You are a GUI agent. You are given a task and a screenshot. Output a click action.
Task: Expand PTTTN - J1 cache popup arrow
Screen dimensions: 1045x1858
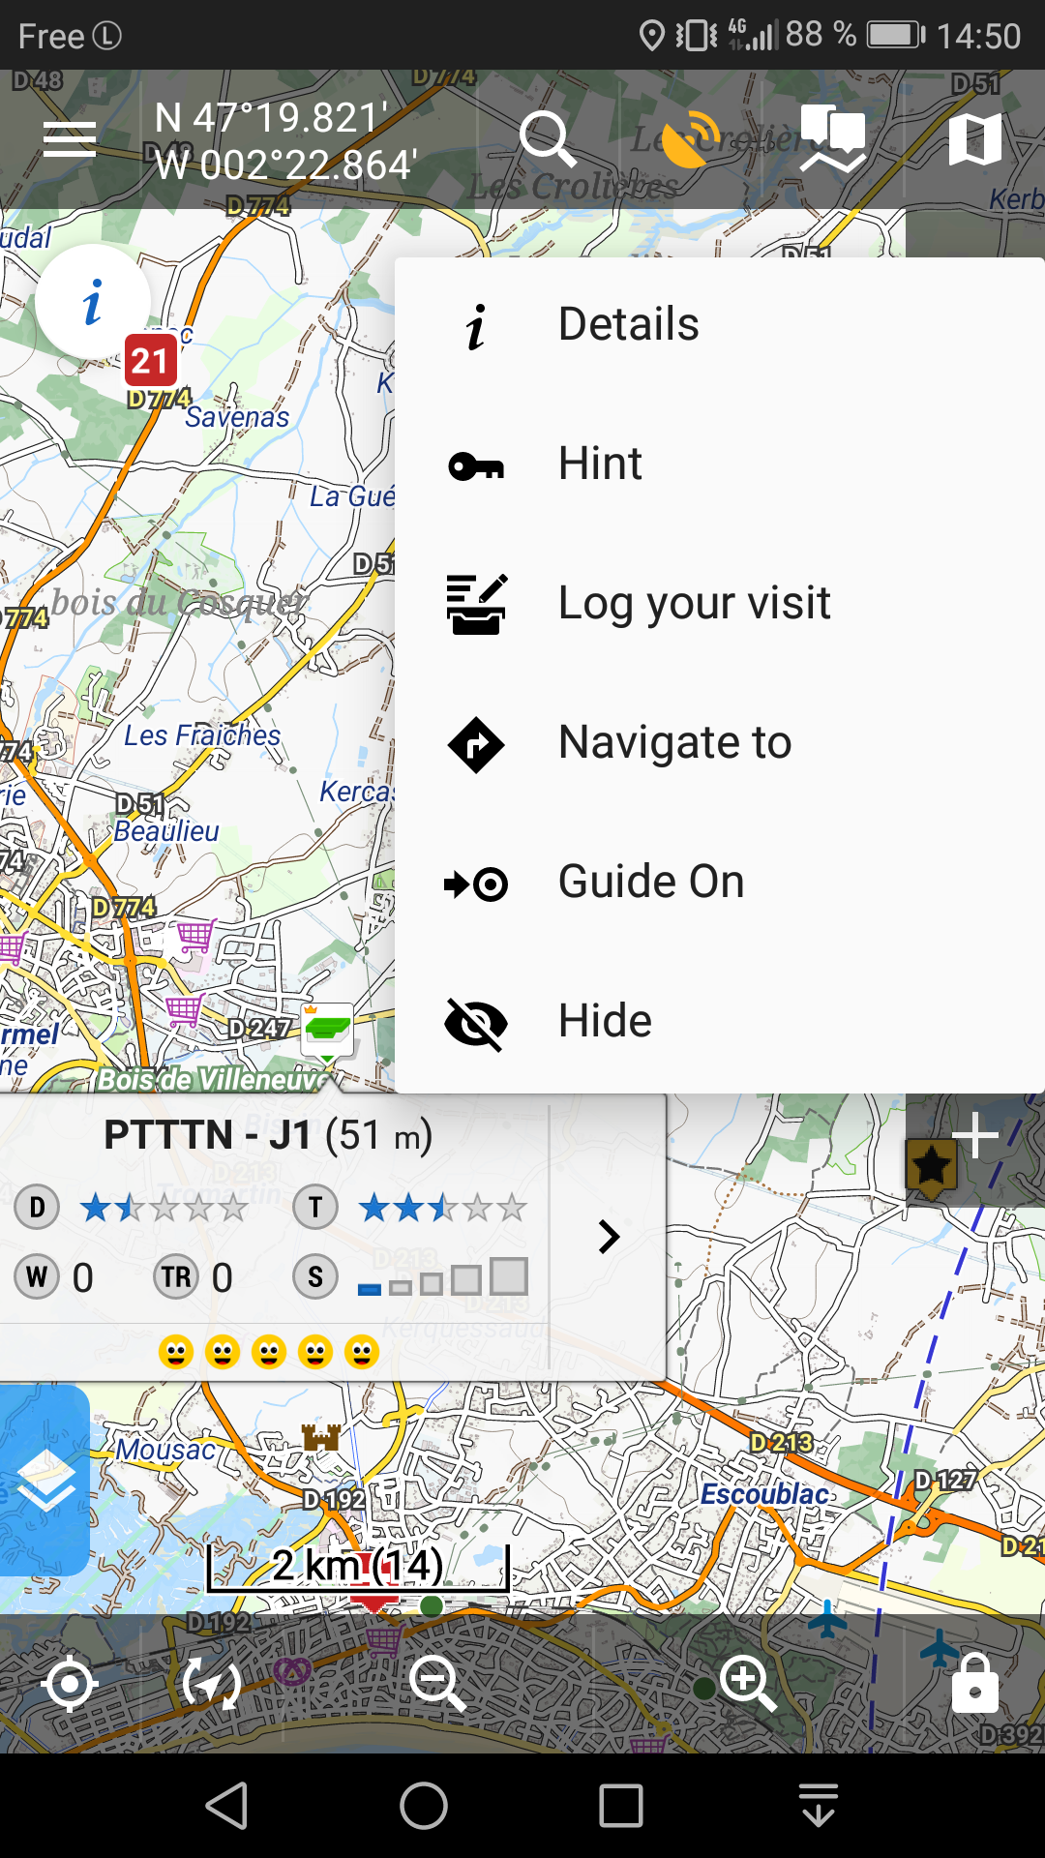coord(609,1237)
